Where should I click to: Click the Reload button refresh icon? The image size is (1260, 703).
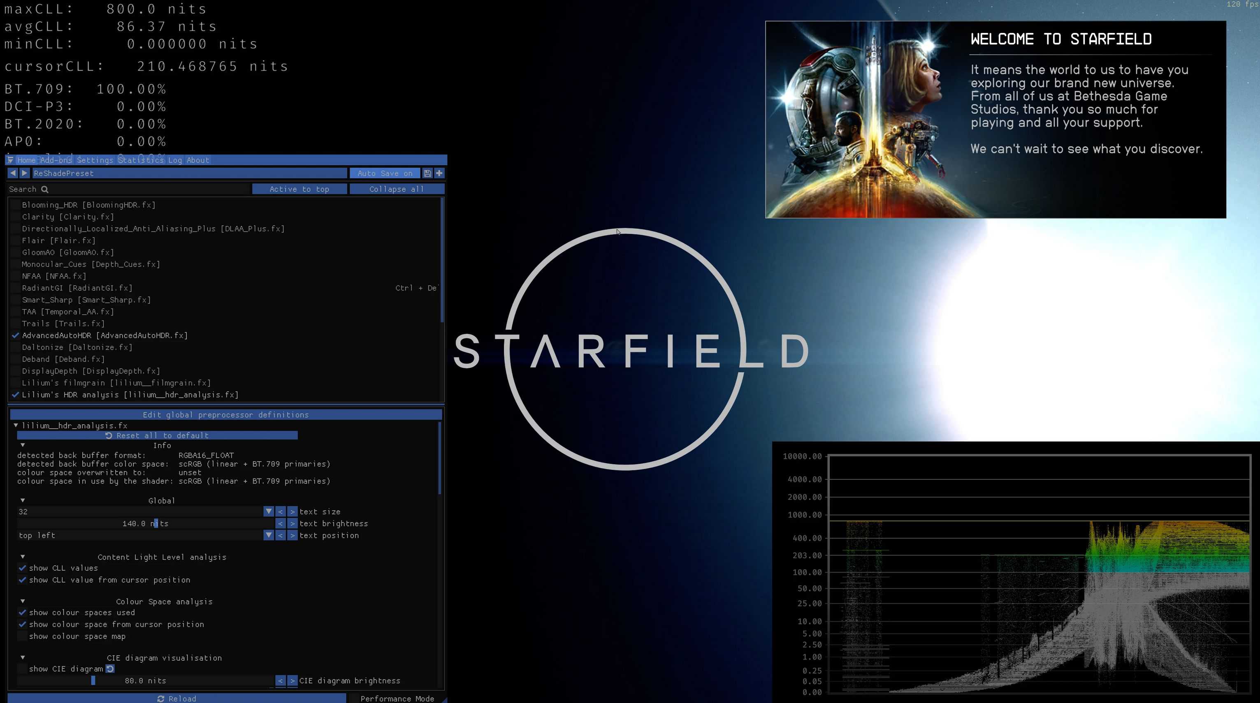tap(160, 698)
